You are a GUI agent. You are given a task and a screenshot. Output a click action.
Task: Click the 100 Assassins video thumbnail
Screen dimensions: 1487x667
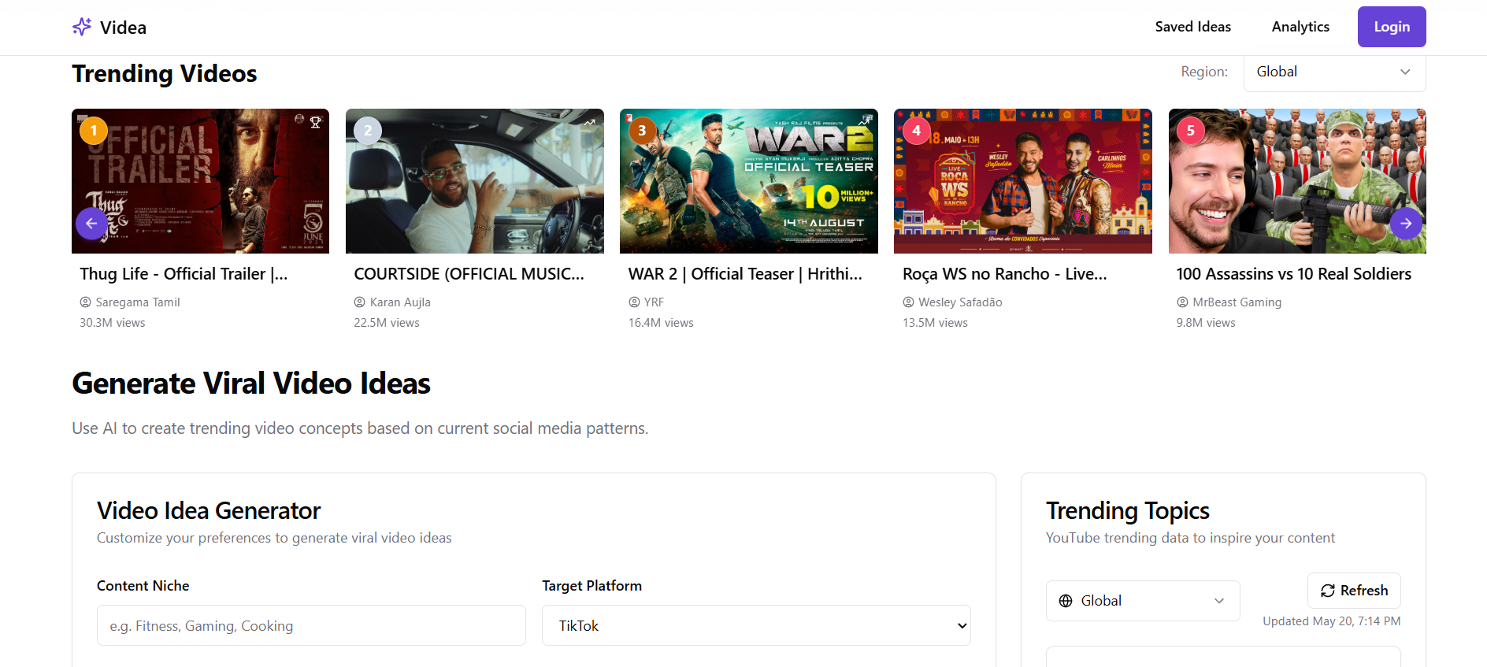(x=1297, y=181)
